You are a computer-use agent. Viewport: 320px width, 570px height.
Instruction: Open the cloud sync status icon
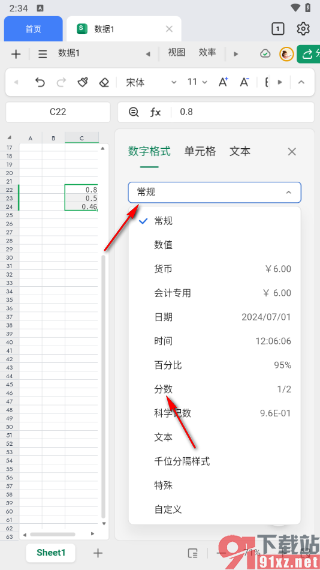coord(265,54)
